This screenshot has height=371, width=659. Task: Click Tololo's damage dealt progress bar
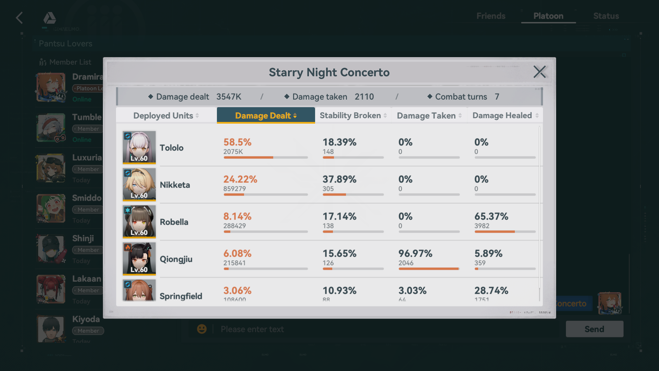266,158
